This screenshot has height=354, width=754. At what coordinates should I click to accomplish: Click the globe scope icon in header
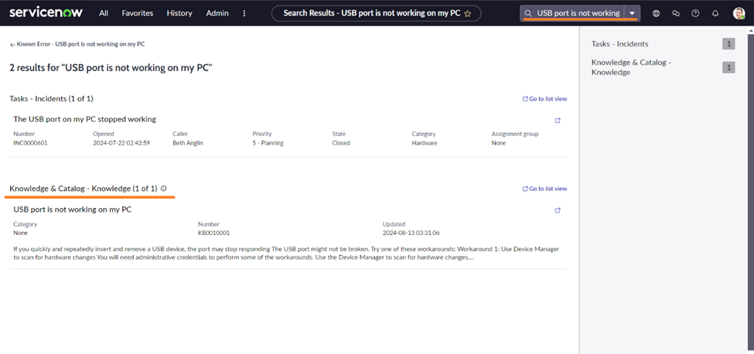pyautogui.click(x=657, y=13)
